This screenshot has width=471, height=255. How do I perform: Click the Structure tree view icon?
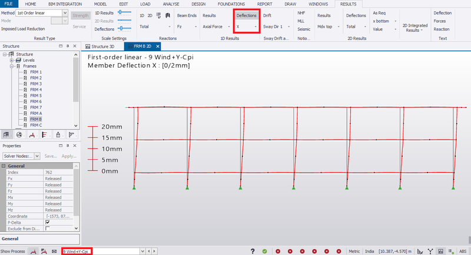pos(6,135)
